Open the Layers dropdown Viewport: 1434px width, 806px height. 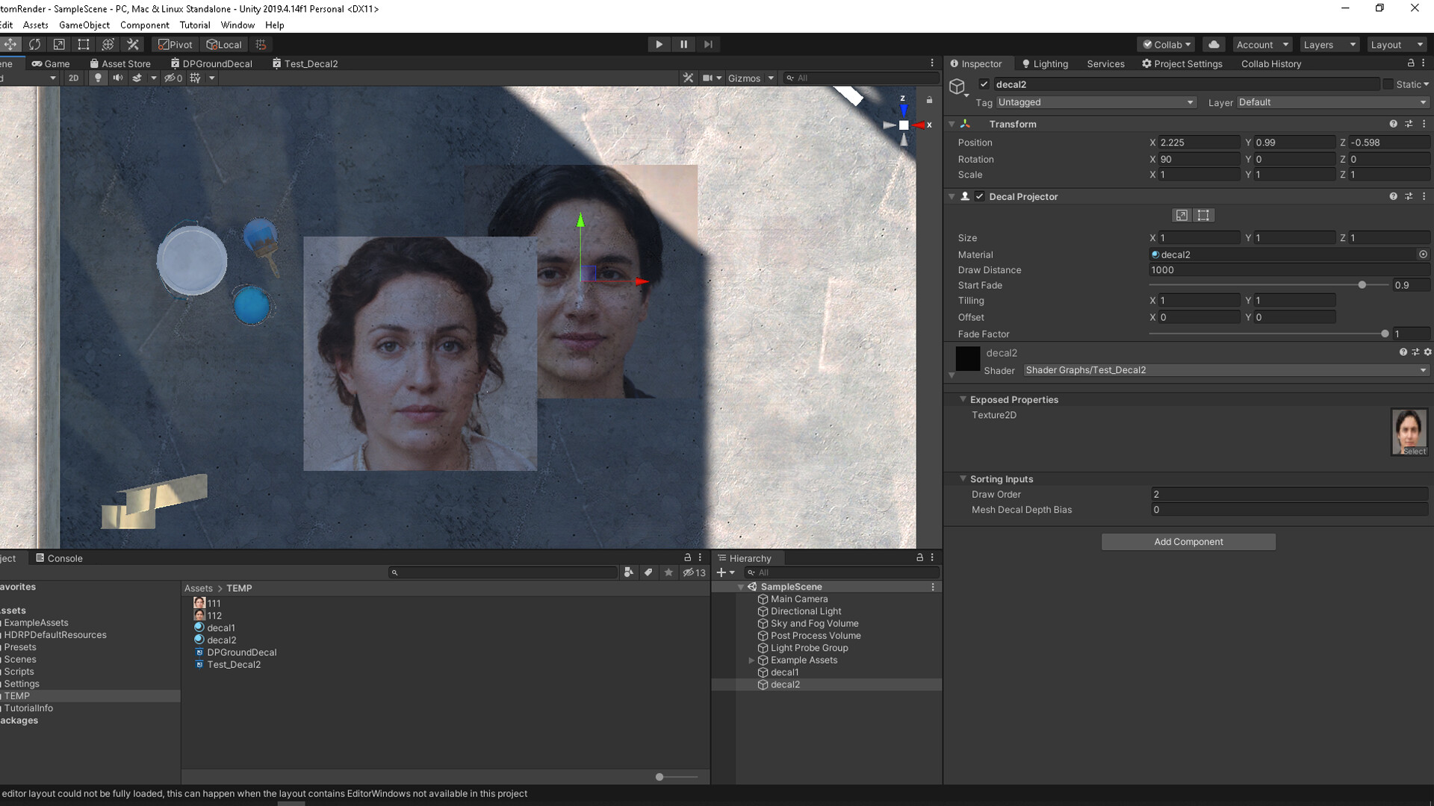1329,44
